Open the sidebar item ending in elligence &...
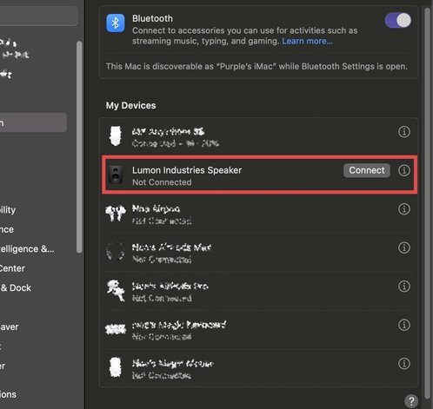The width and height of the screenshot is (433, 409). (x=27, y=249)
